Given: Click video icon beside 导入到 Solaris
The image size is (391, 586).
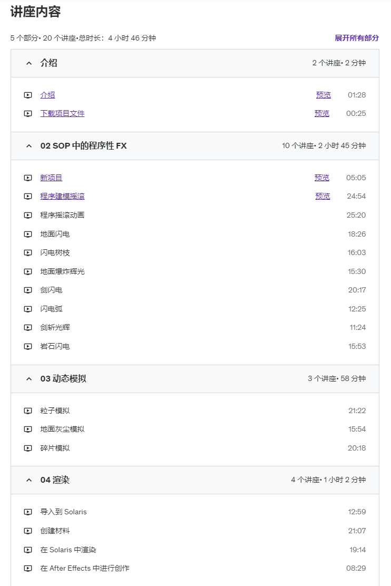Looking at the screenshot, I should pyautogui.click(x=28, y=512).
